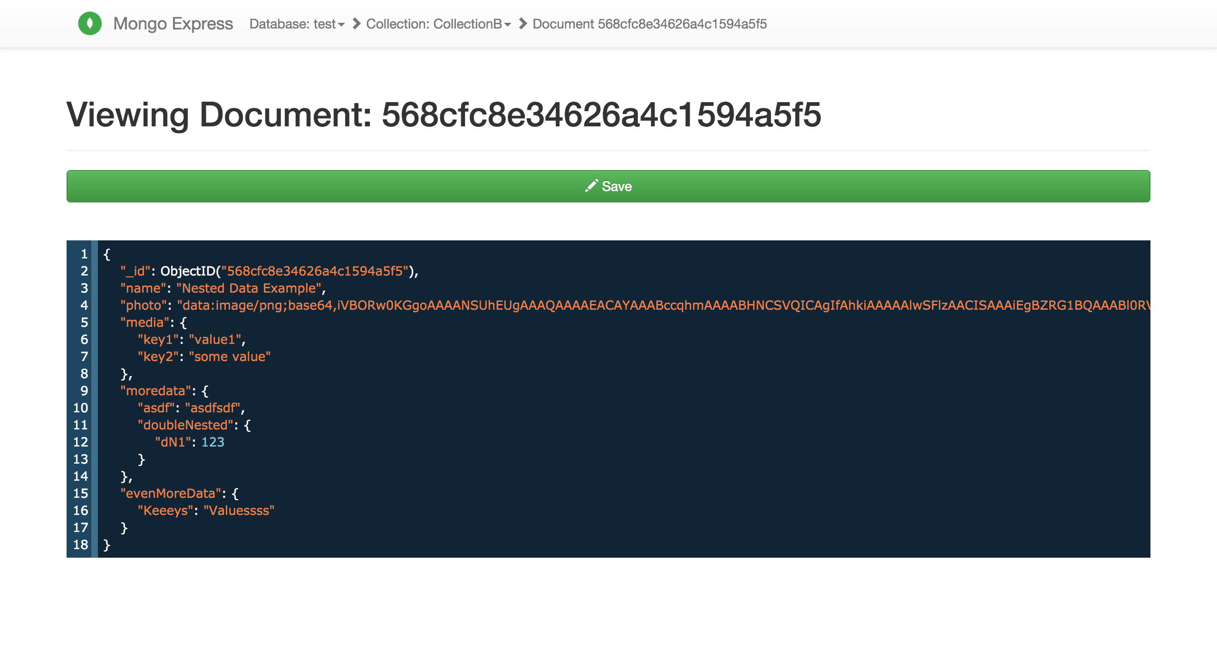Screen dimensions: 1217x666
Task: Click the Mongo Express leaf logo
Action: (x=91, y=23)
